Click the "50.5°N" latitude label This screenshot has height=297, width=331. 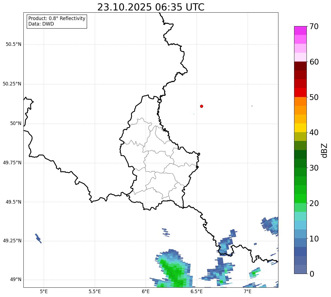13,44
